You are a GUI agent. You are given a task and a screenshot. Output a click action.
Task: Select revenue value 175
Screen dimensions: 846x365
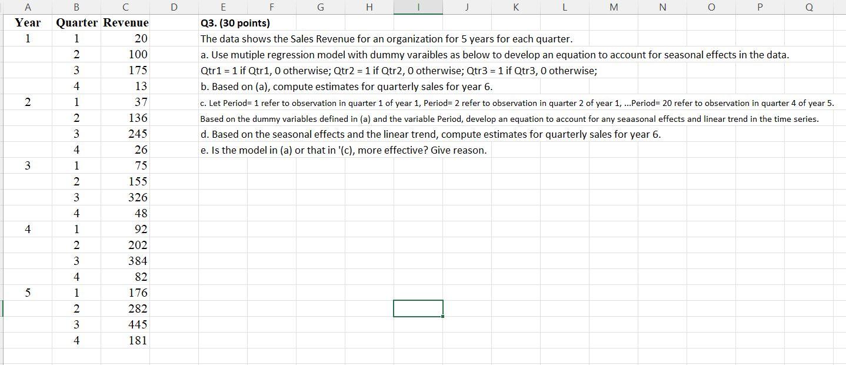(x=125, y=70)
